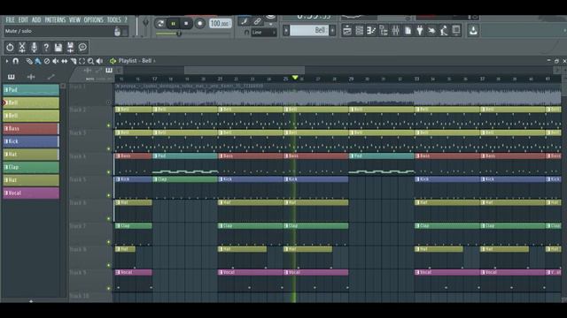Select the playlist mute tool

(x=55, y=61)
